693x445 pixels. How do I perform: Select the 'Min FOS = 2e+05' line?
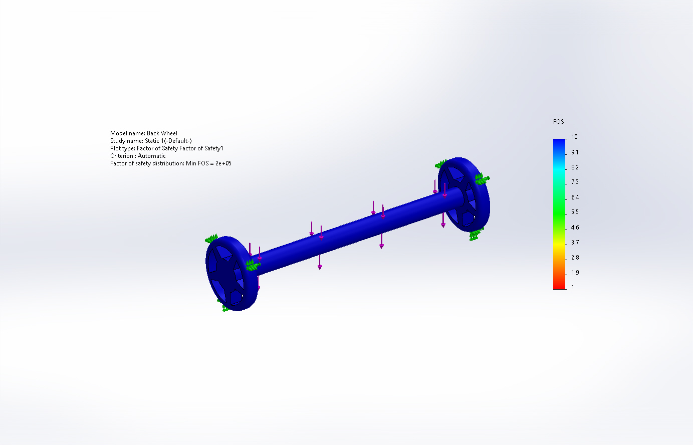pyautogui.click(x=171, y=163)
